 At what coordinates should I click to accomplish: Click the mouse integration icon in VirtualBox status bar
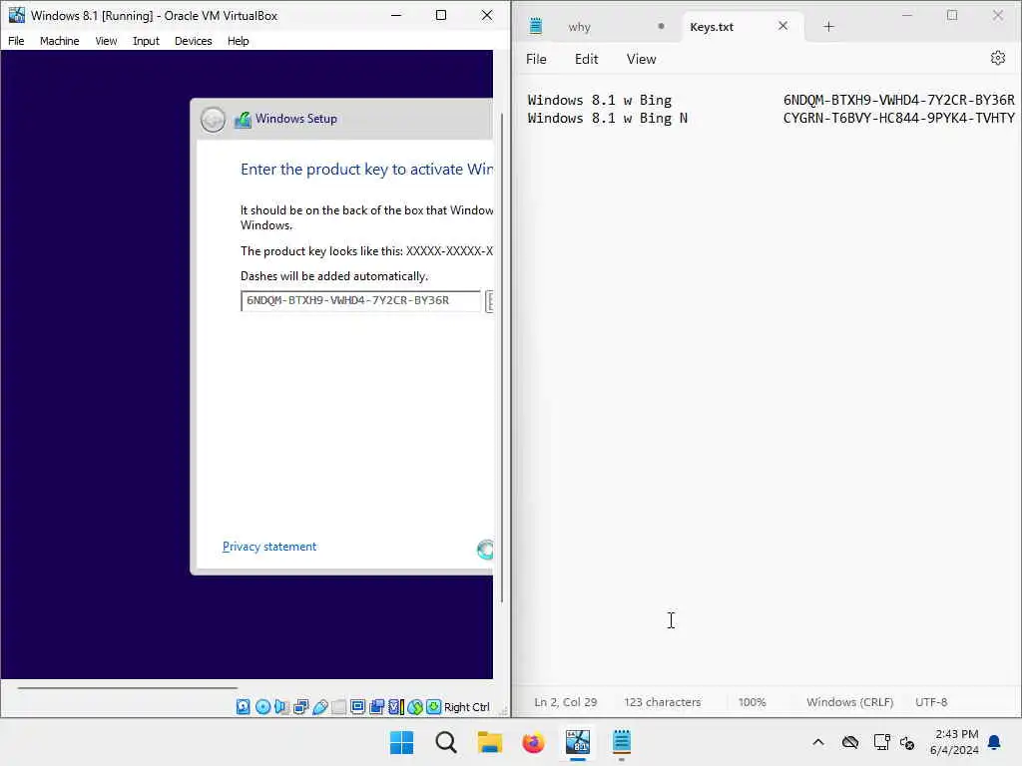point(415,707)
